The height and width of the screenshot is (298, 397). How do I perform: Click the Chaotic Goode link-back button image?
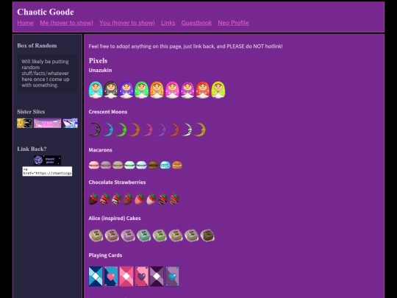tap(47, 160)
